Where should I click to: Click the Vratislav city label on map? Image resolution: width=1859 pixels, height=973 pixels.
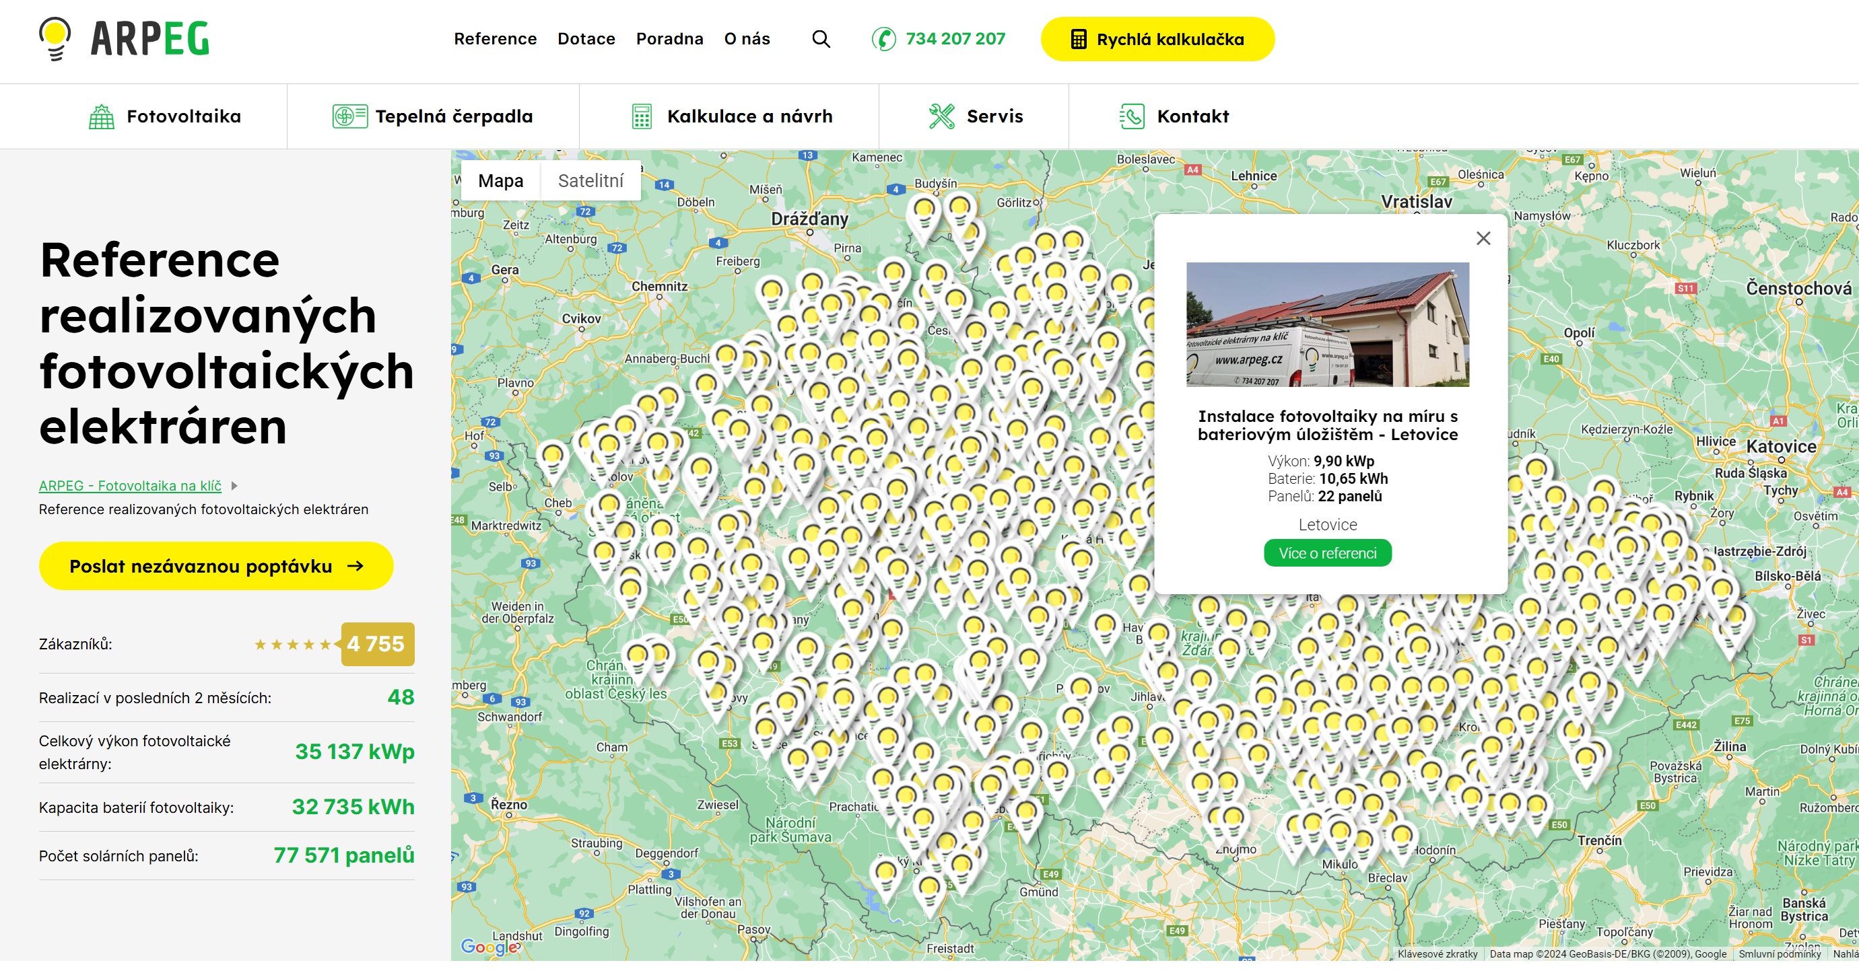[1416, 202]
